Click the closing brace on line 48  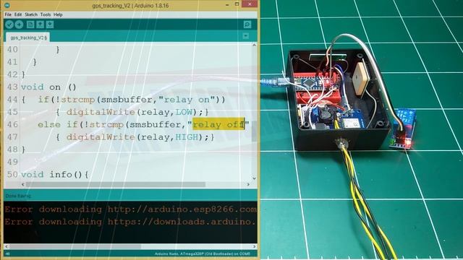tap(23, 149)
